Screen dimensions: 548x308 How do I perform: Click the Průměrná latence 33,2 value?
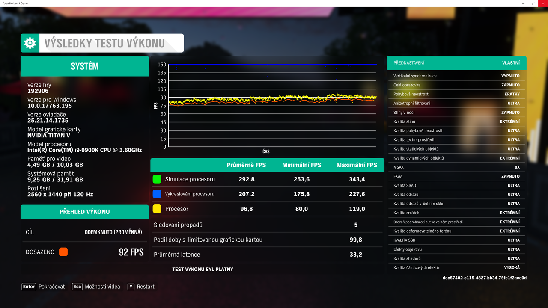356,255
